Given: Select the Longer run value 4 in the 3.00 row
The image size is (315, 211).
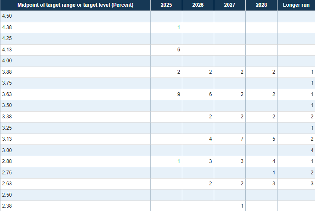Looking at the screenshot, I should (x=312, y=150).
